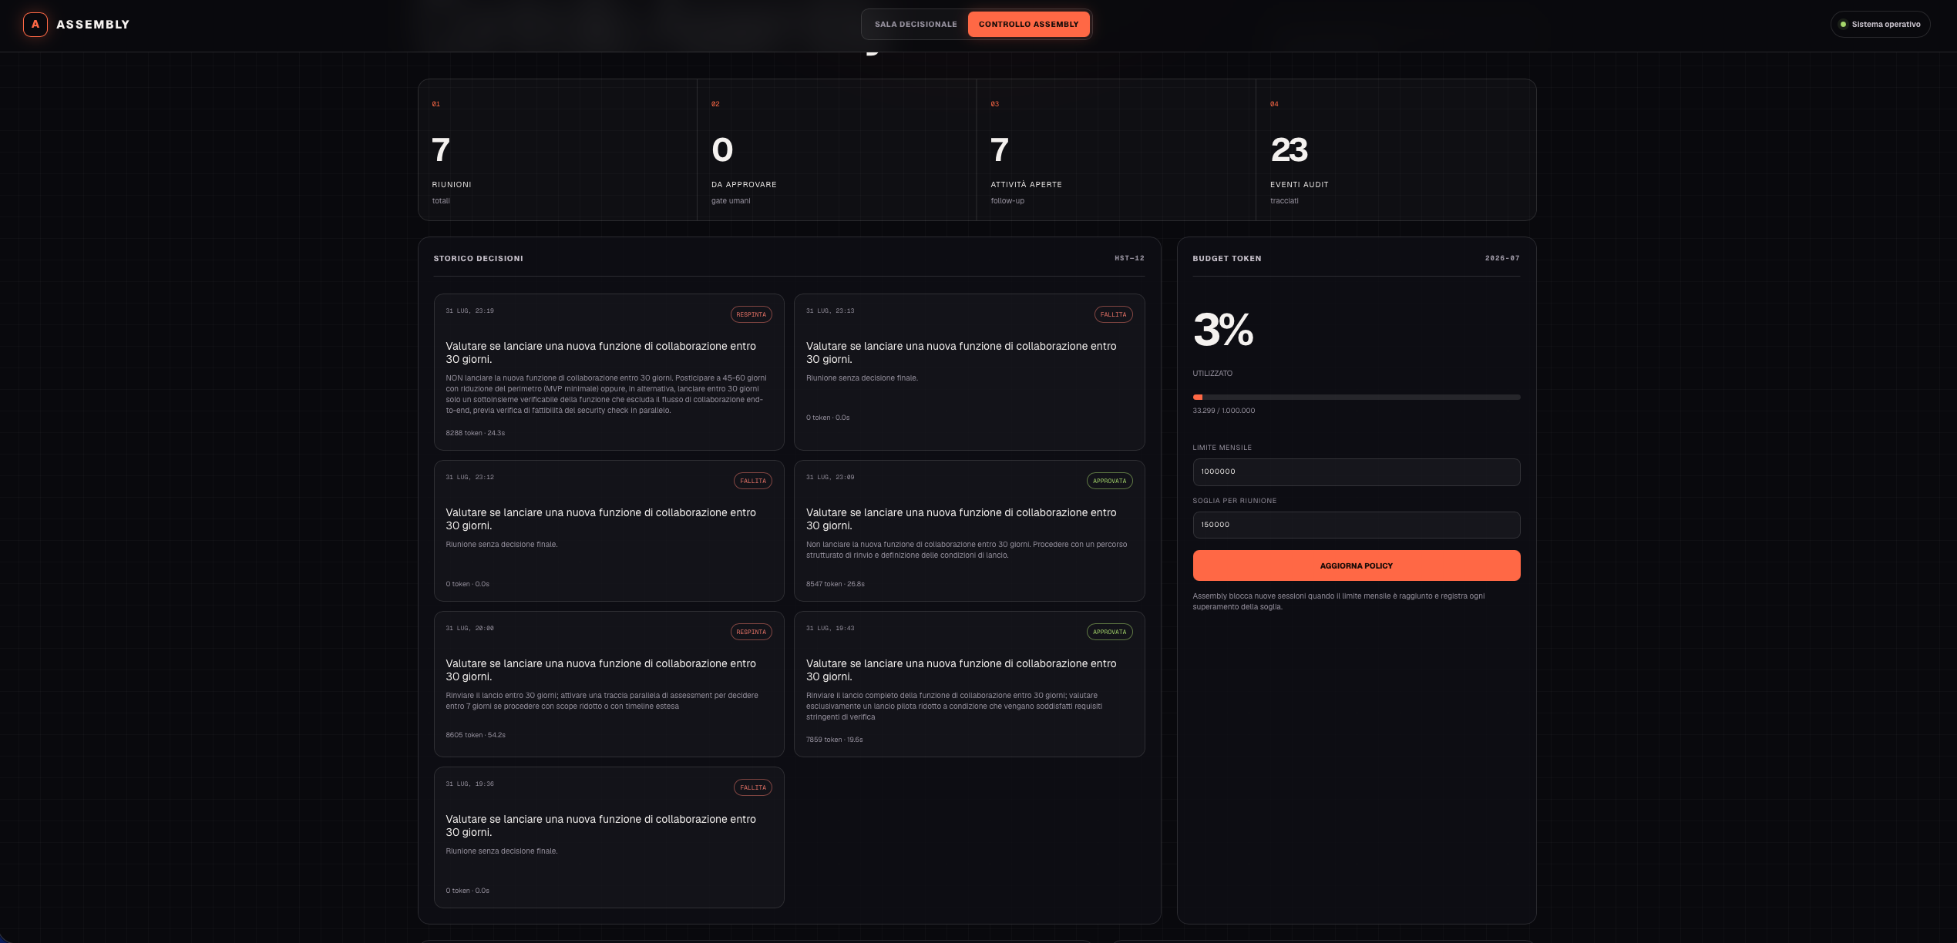Viewport: 1957px width, 943px height.
Task: Click the 2026-07 budget period label
Action: click(1502, 258)
